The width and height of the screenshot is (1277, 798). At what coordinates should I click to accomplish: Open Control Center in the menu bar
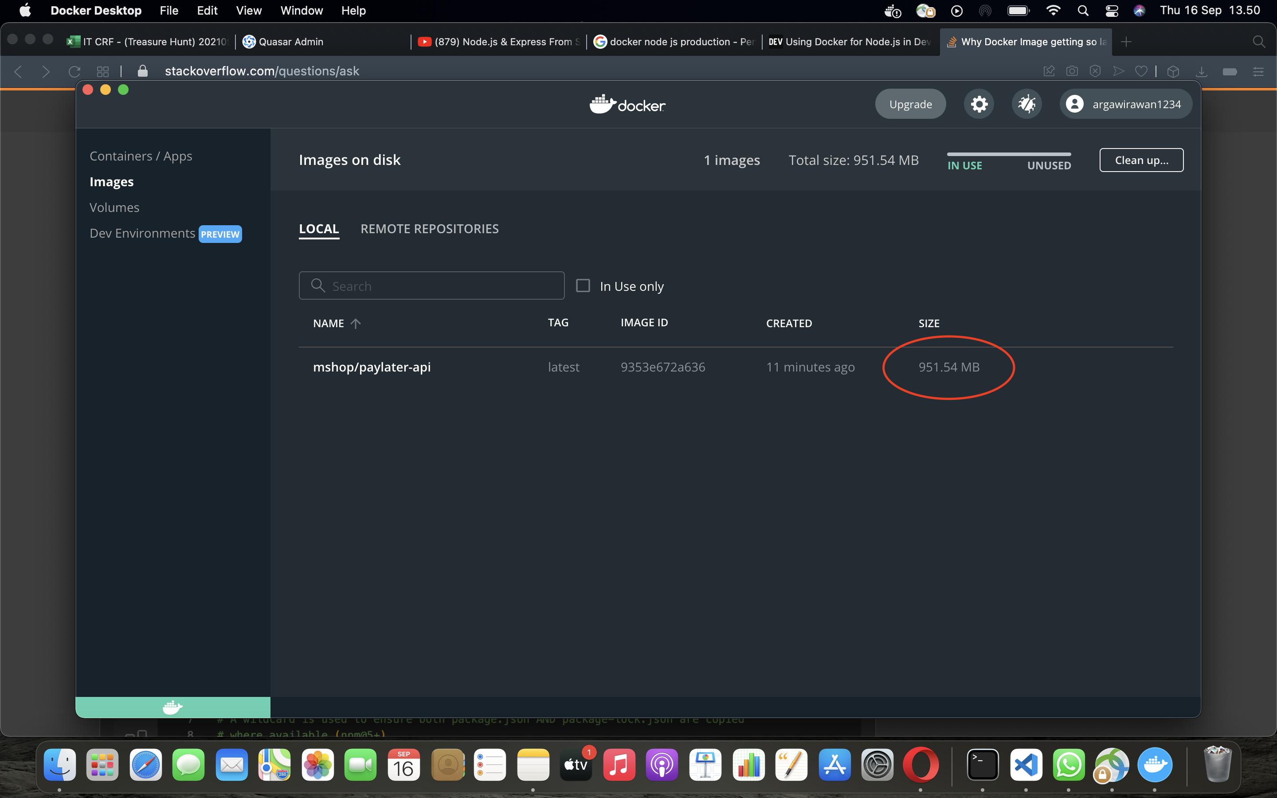(x=1111, y=11)
